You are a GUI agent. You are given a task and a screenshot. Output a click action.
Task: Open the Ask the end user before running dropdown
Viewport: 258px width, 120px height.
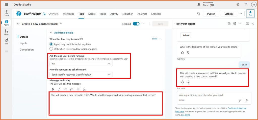[x=81, y=63]
